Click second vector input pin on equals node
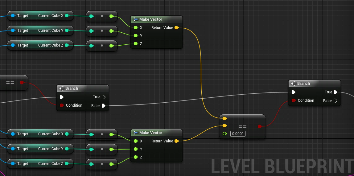 point(224,126)
